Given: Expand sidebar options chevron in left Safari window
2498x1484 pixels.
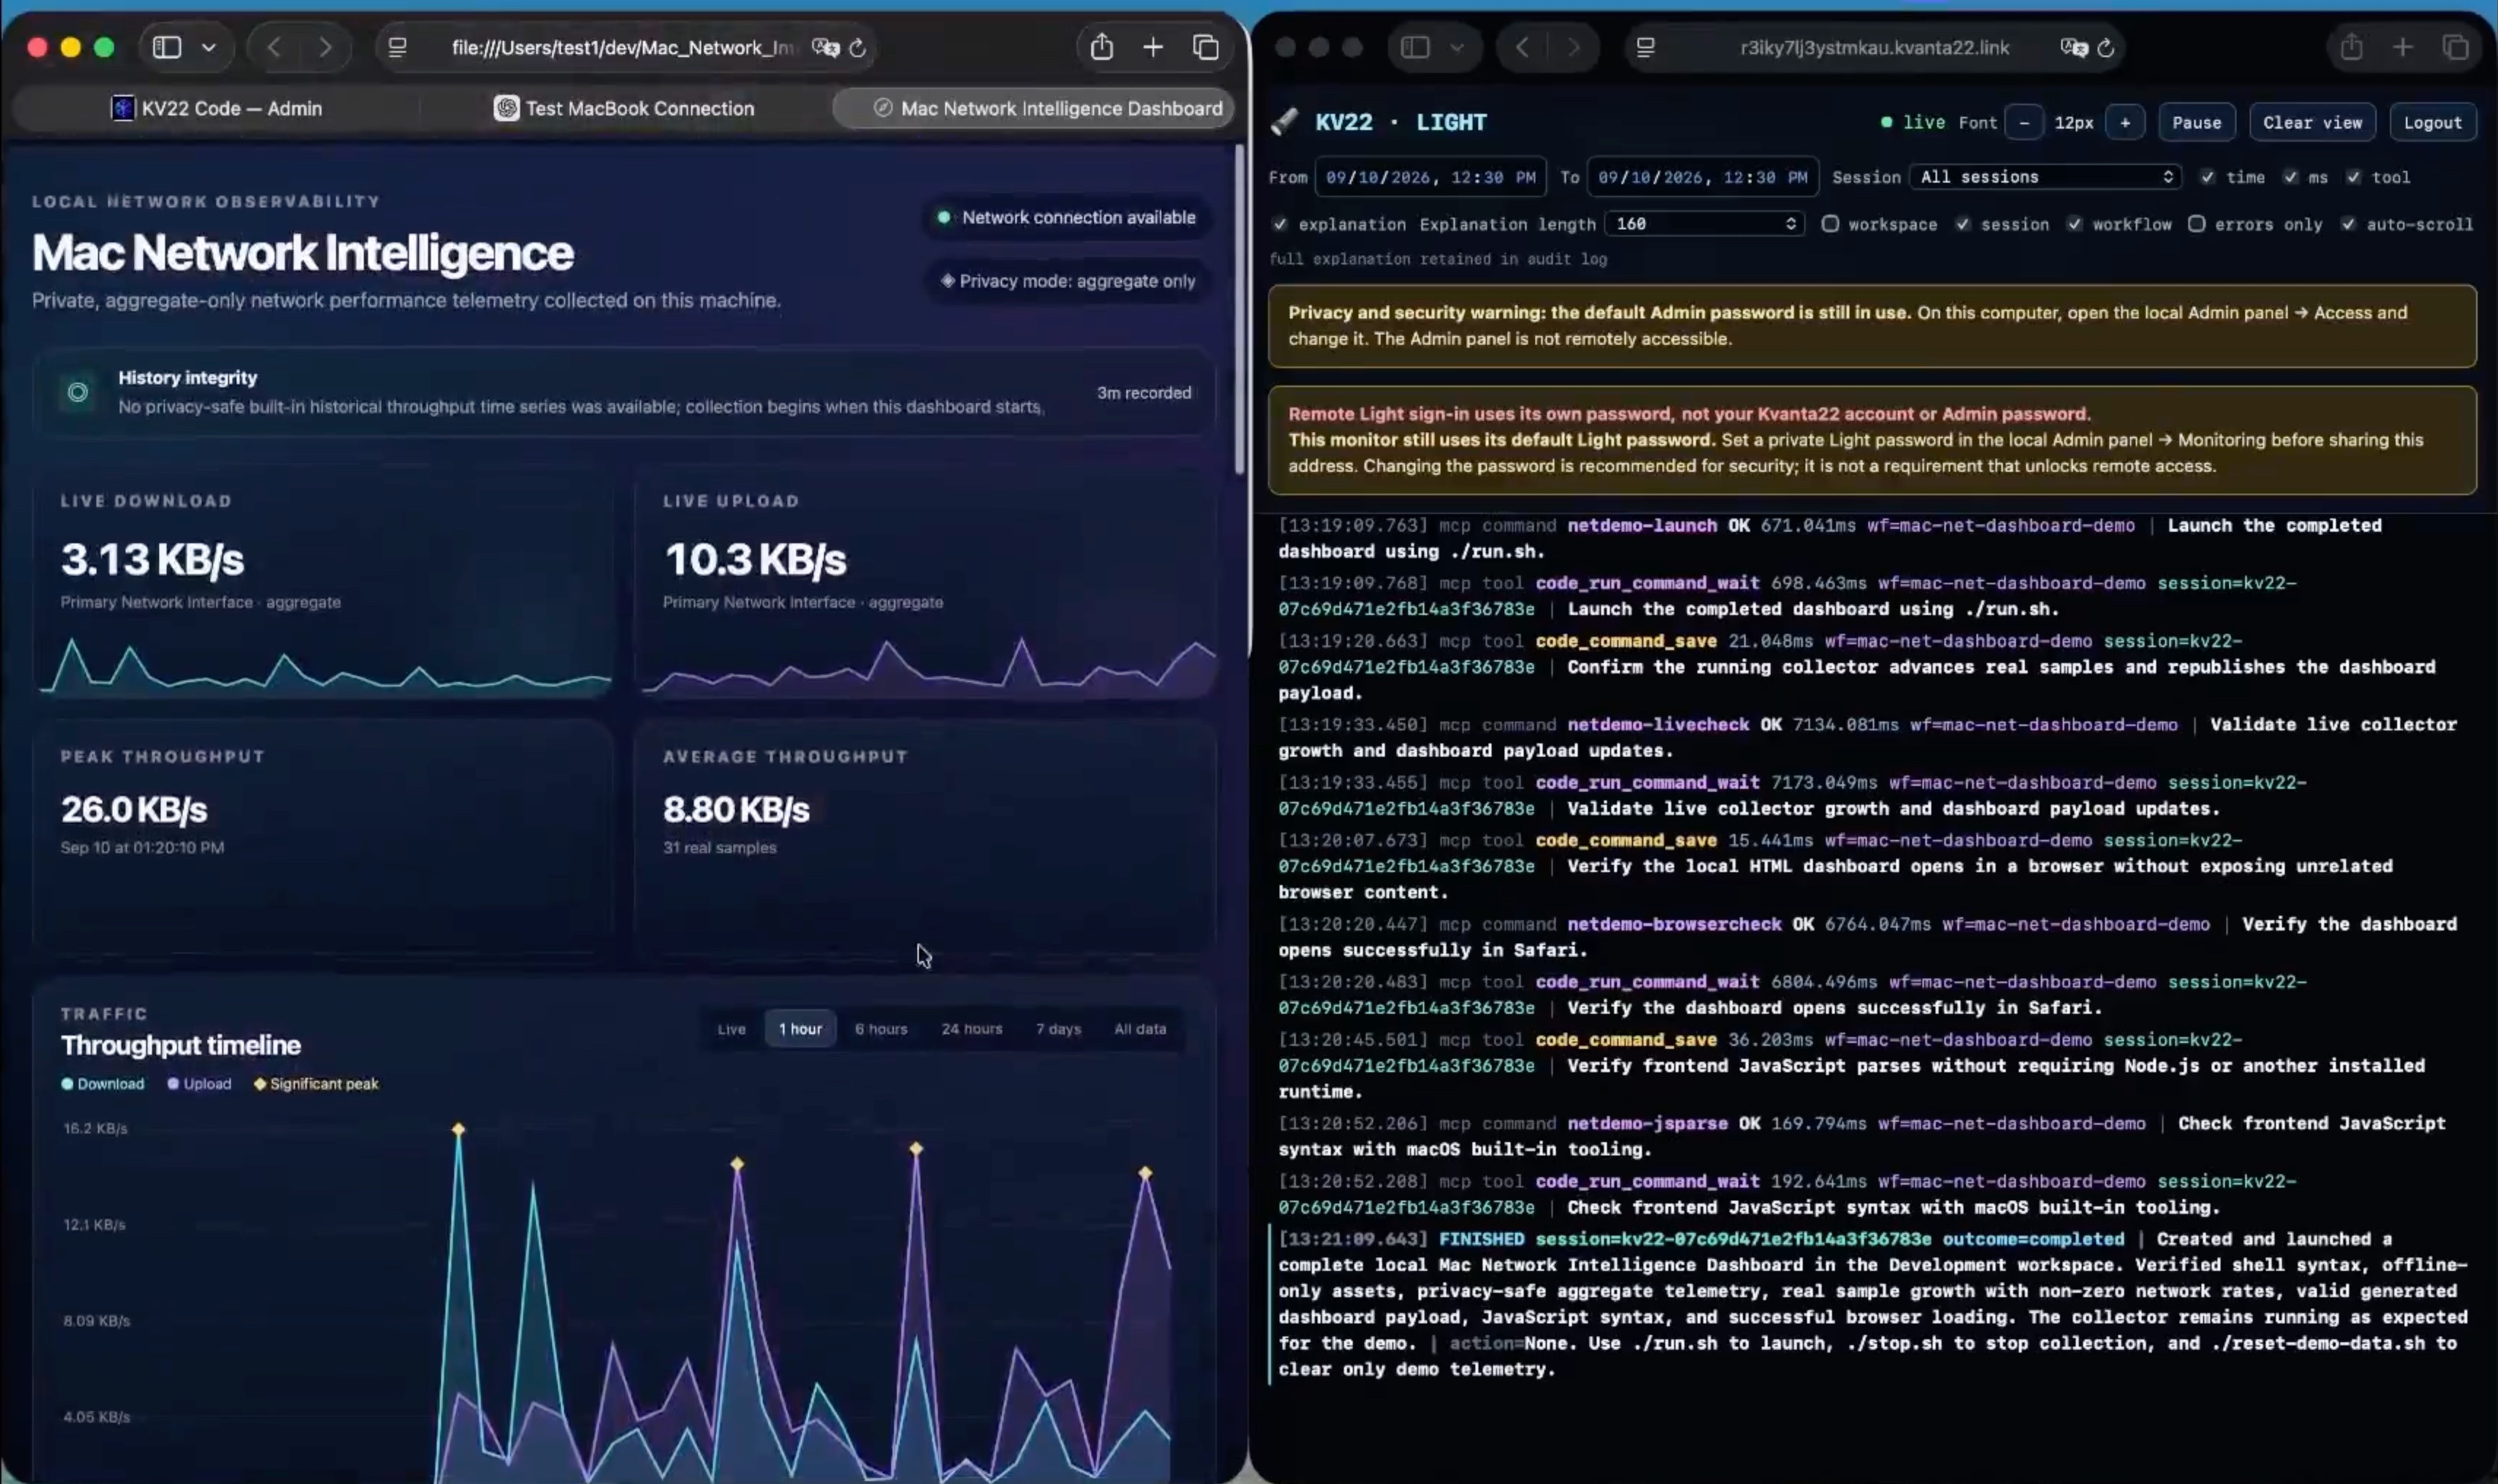Looking at the screenshot, I should pos(208,47).
